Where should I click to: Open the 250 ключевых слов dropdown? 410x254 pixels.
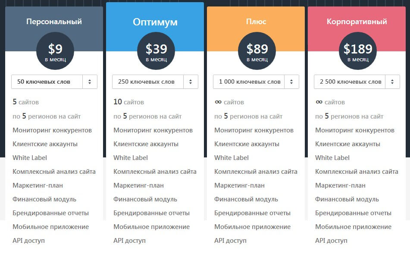[x=155, y=82]
